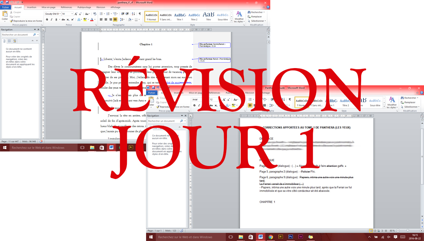Switch to Mise en page tab in back window
Screen dimensions: 424x241
tap(49, 7)
